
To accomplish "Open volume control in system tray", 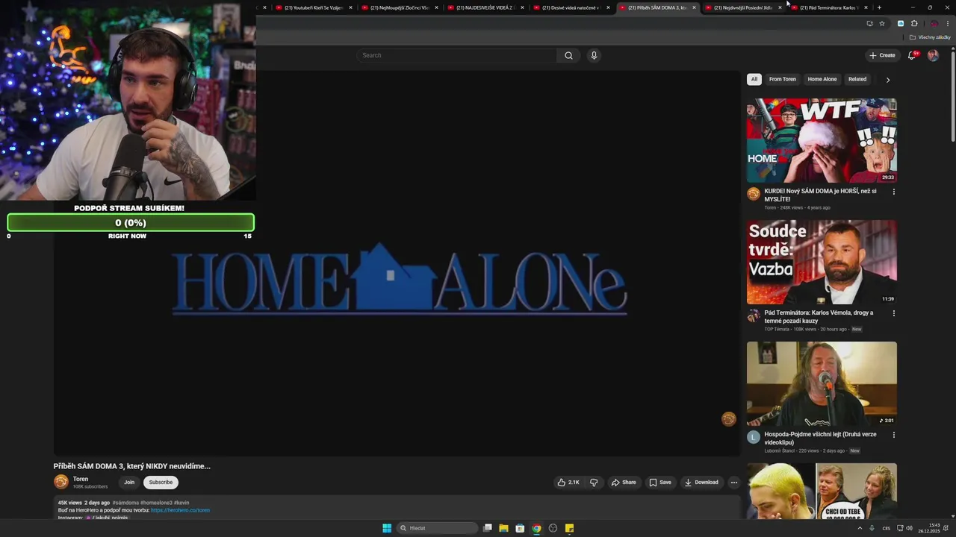I will [x=909, y=528].
